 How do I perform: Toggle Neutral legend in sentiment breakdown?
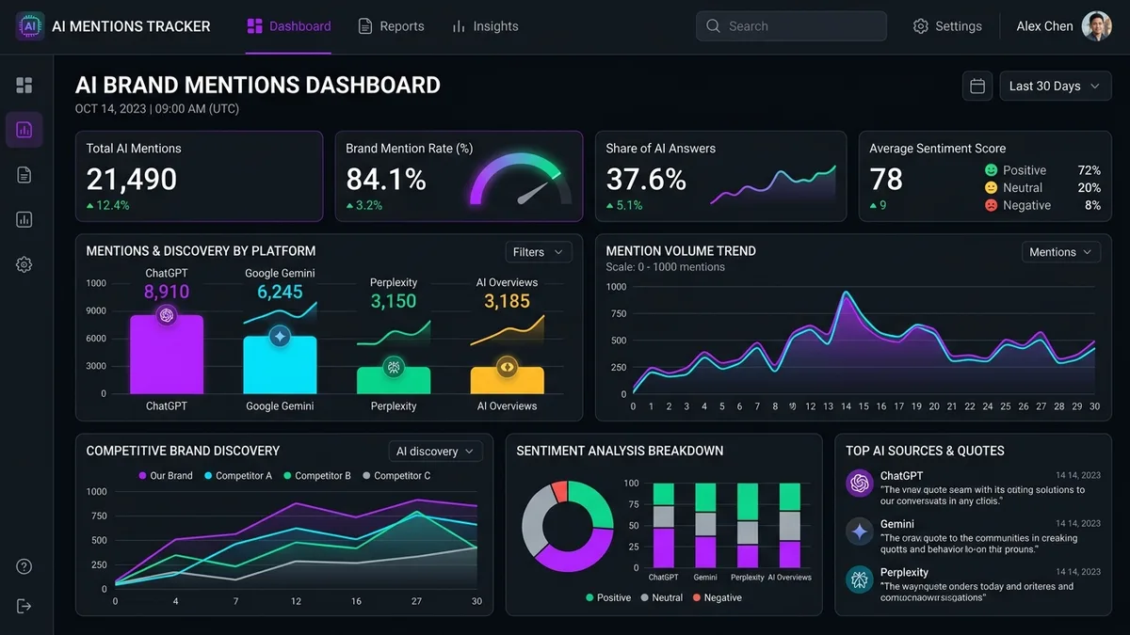[661, 597]
